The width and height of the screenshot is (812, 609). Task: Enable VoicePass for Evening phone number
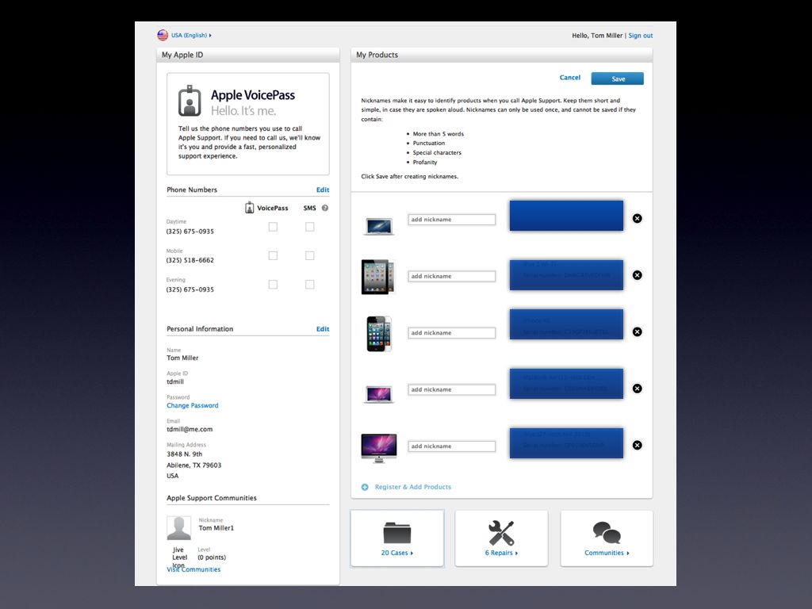click(273, 285)
